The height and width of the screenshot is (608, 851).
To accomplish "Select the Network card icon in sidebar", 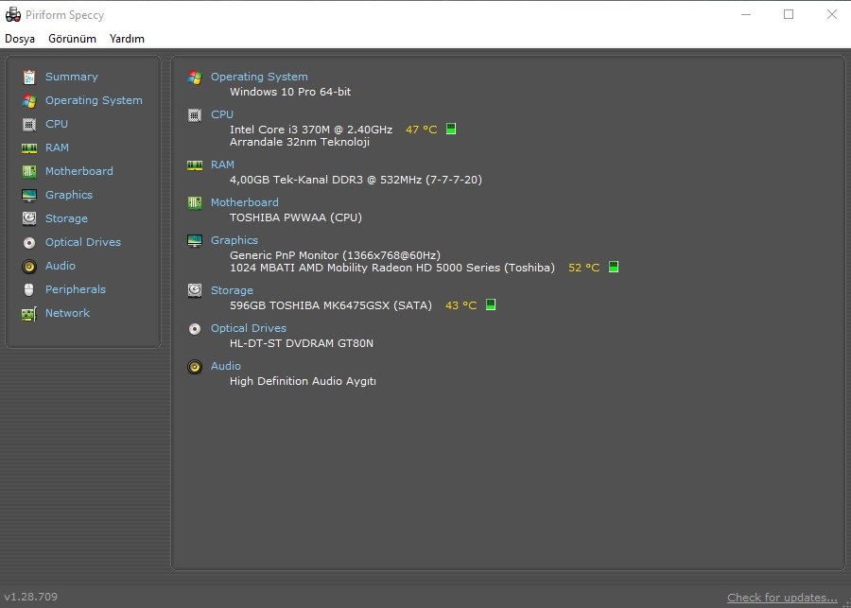I will point(28,314).
